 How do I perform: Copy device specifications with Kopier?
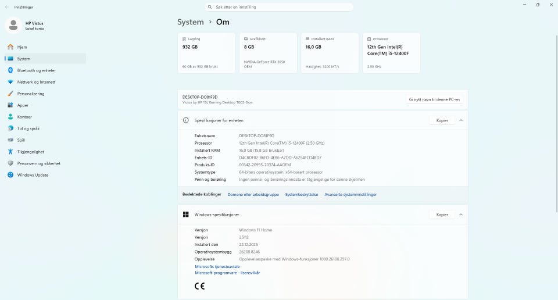(x=442, y=120)
